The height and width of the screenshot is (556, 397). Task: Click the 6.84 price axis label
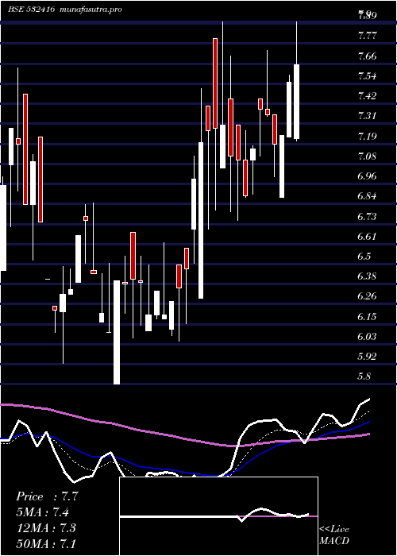coord(367,196)
